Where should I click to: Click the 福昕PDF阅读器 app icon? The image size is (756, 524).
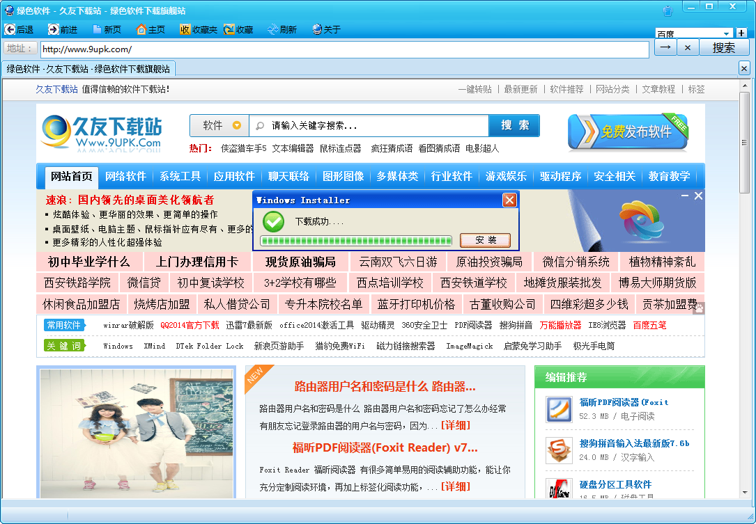[559, 409]
